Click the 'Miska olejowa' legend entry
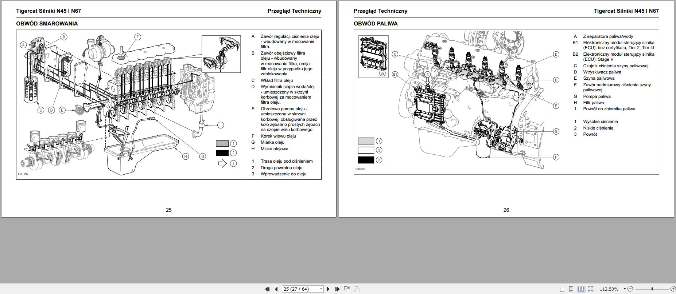This screenshot has height=294, width=676. tap(274, 149)
